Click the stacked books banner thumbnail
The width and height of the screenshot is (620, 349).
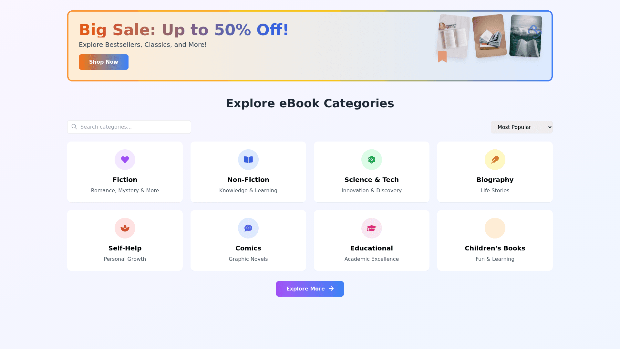(489, 36)
